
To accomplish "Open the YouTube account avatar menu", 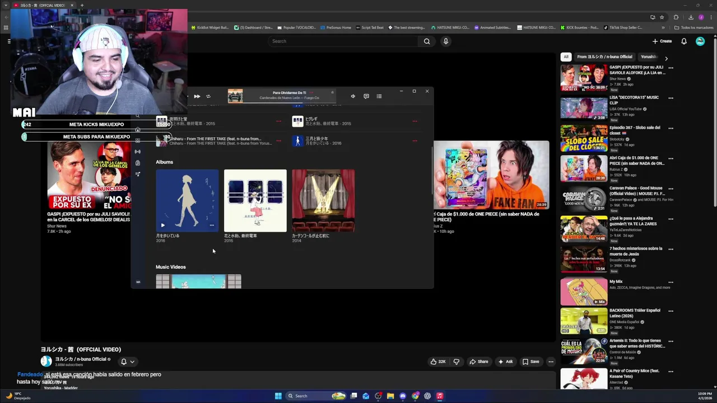I will pos(700,41).
